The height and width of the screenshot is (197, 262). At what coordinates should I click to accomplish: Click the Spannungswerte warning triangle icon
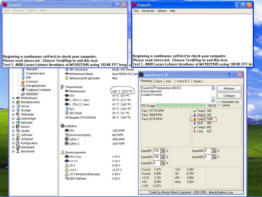click(x=62, y=152)
